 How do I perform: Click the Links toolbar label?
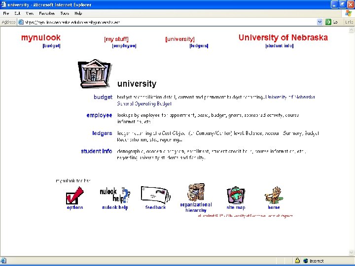[x=350, y=22]
